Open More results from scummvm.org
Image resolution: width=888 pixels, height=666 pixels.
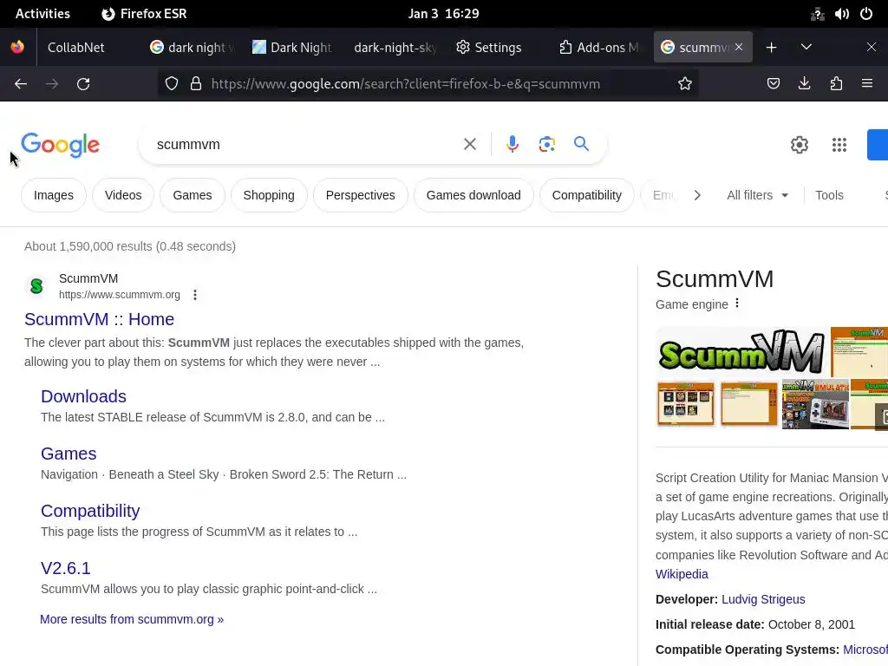click(x=132, y=619)
